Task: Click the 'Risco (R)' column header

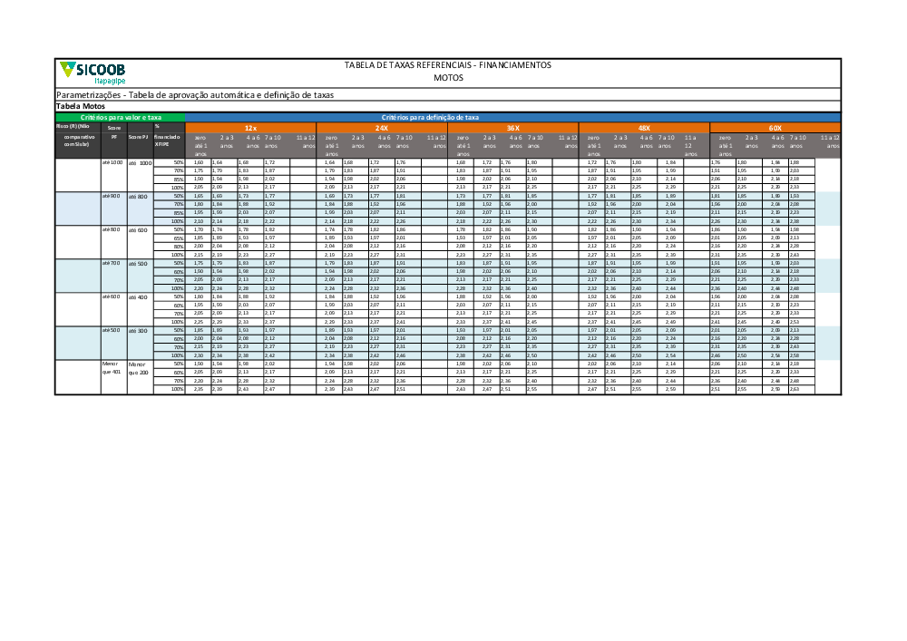Action: (77, 137)
